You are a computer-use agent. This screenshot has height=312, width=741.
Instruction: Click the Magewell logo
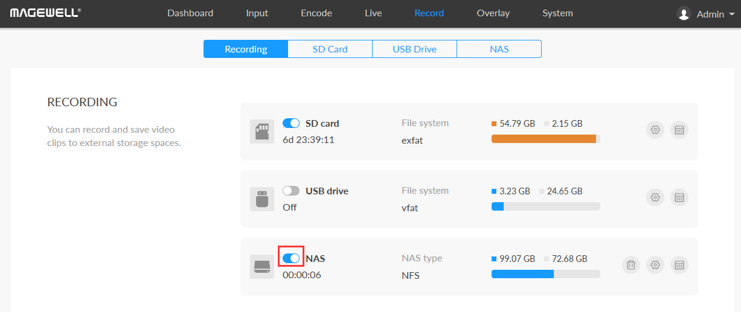point(46,13)
